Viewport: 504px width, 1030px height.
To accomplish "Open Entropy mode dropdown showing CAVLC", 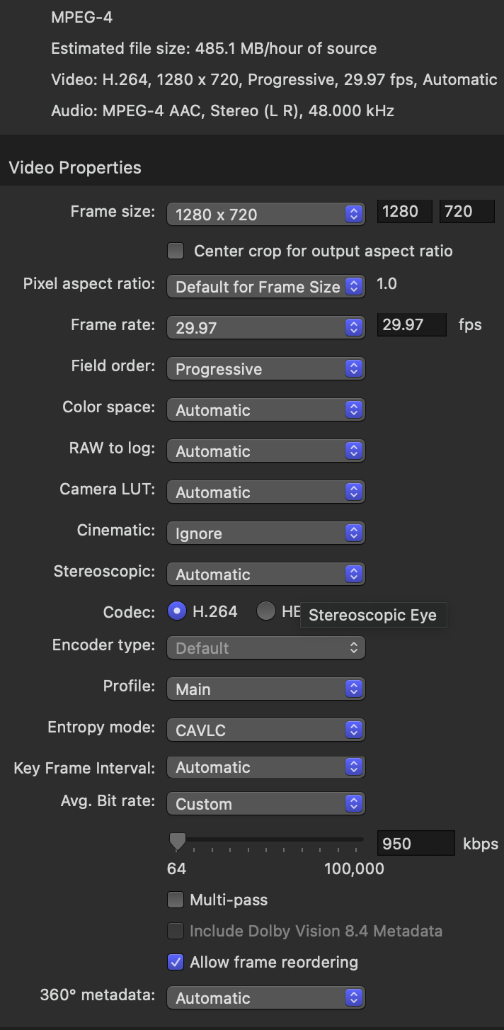I will click(x=265, y=730).
